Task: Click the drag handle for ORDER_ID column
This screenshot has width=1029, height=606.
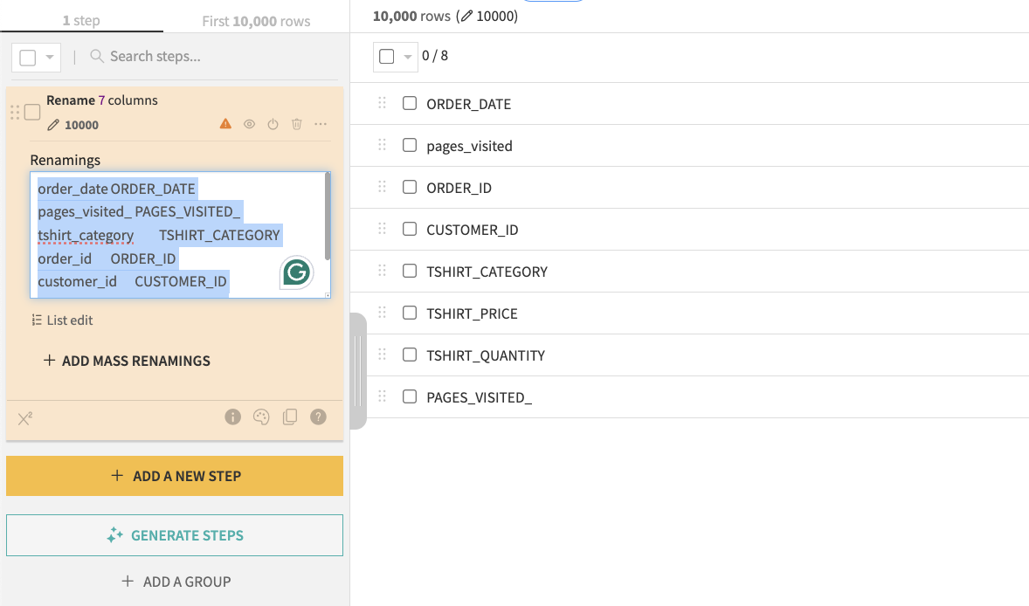Action: click(x=382, y=187)
